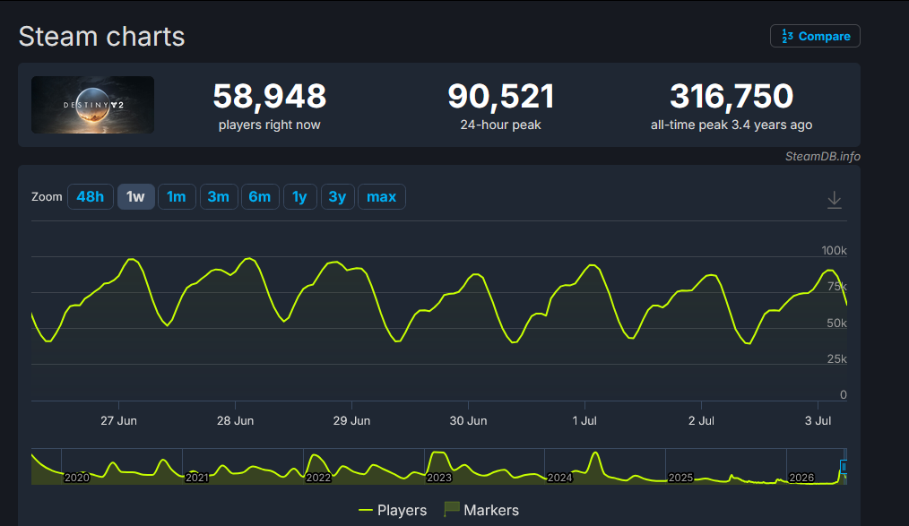Select the 48h zoom range

point(91,197)
